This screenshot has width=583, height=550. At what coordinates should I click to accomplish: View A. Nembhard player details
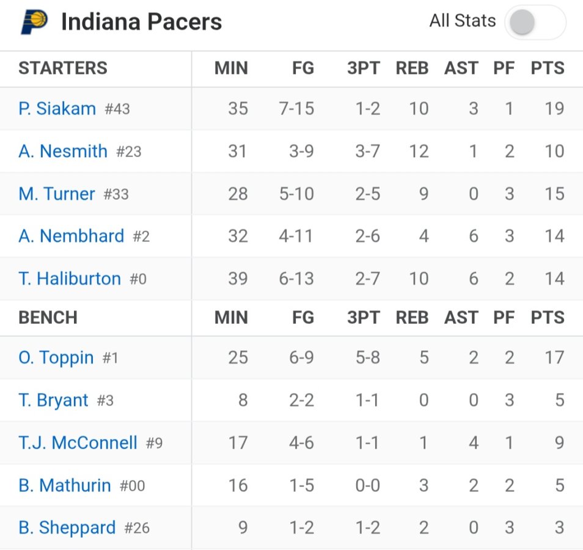pyautogui.click(x=71, y=236)
